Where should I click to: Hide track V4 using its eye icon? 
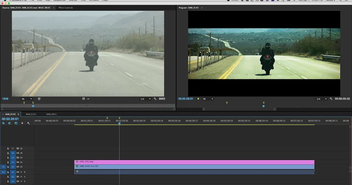pos(21,153)
